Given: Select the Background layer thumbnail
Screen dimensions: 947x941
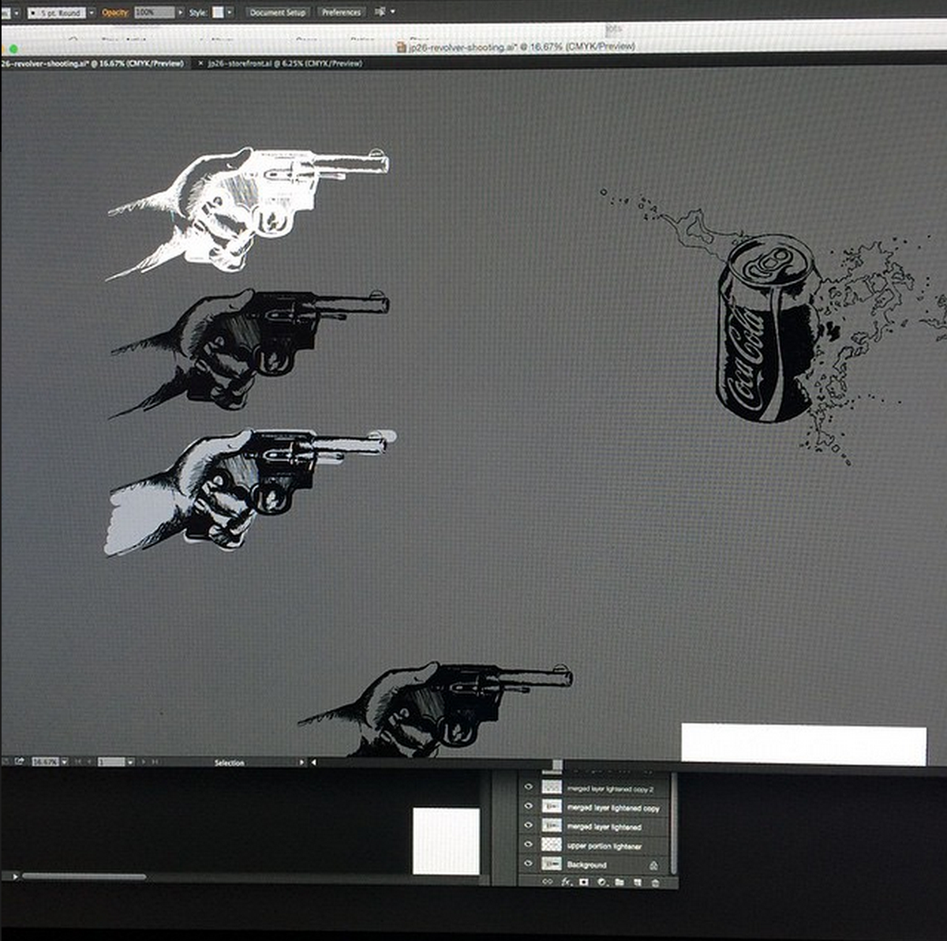Looking at the screenshot, I should [x=552, y=864].
